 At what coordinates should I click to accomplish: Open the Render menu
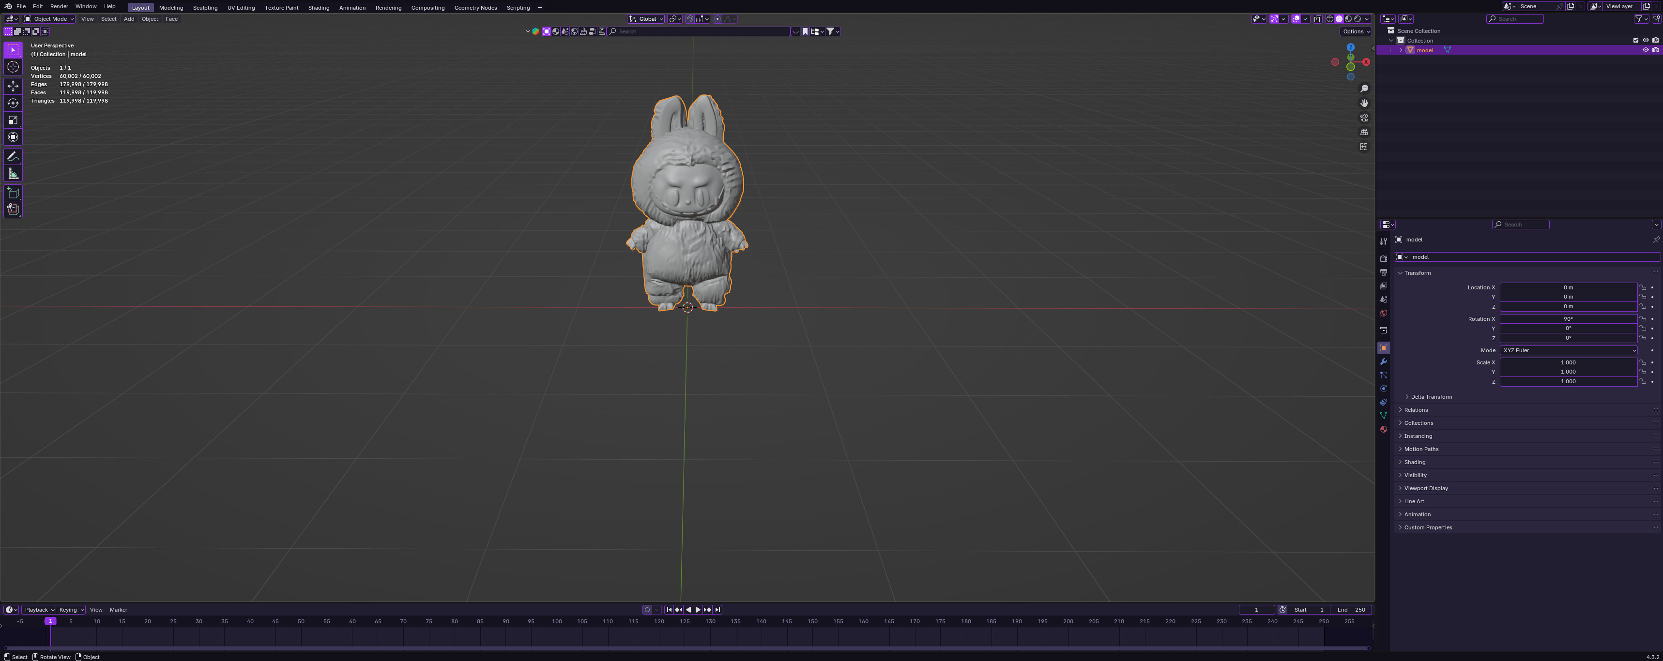click(x=59, y=6)
